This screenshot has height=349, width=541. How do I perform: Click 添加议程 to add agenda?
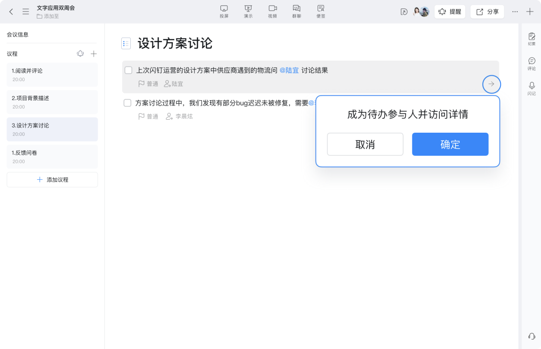(52, 180)
